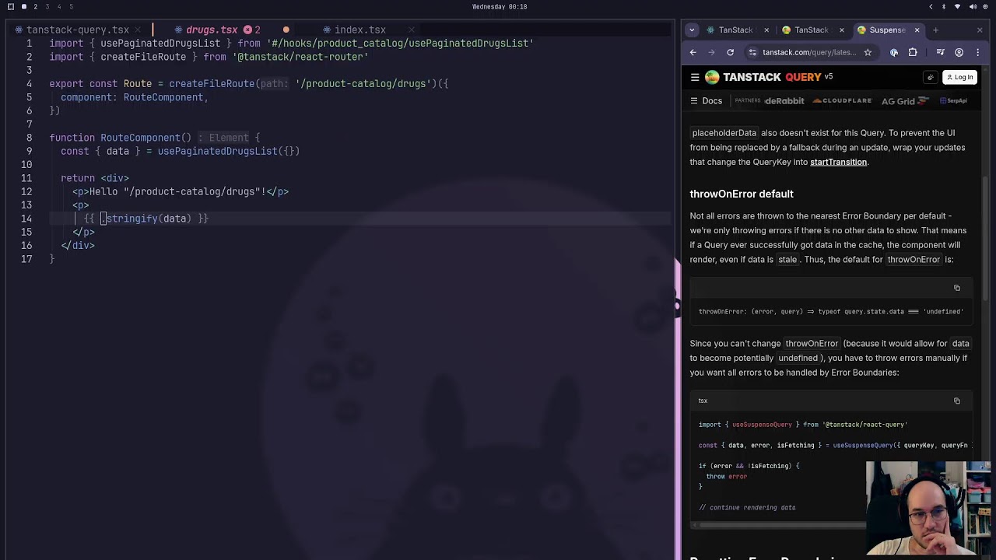The height and width of the screenshot is (560, 996).
Task: Copy the tsx useSuspenseQuery code block
Action: pos(957,401)
